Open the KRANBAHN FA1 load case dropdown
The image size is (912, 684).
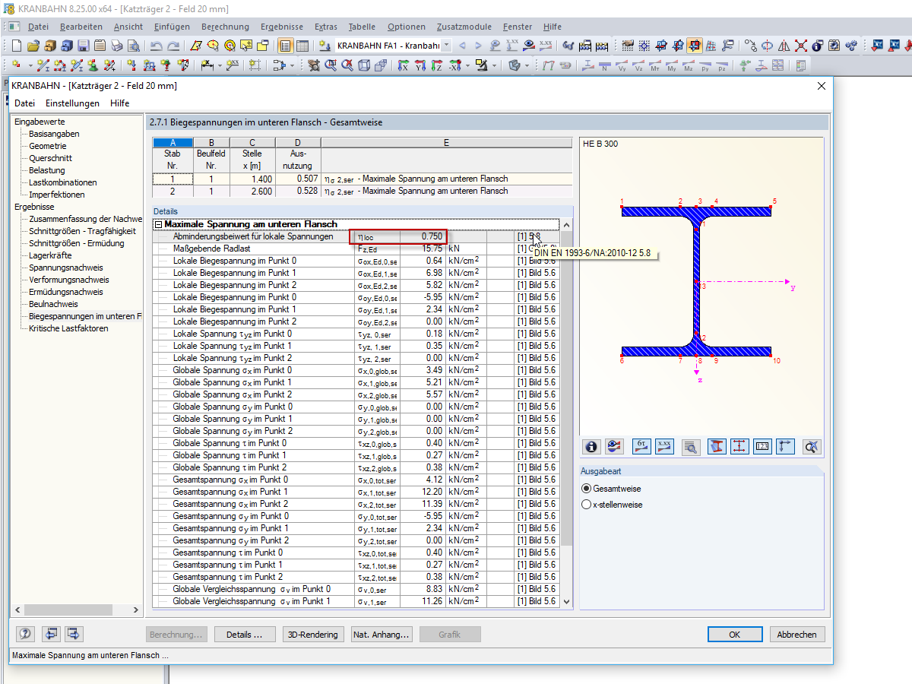447,46
